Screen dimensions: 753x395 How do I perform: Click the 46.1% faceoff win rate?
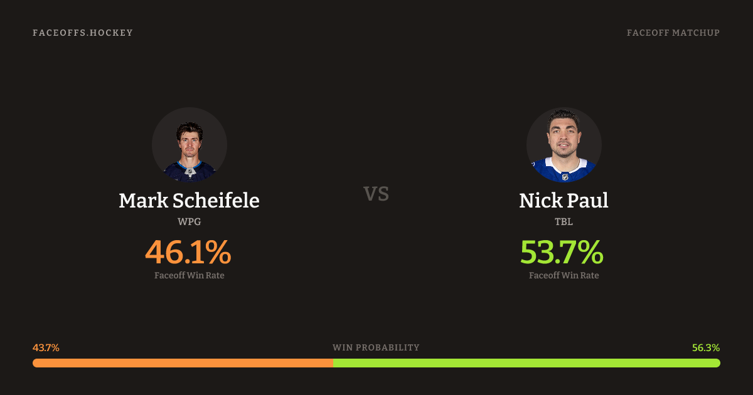(188, 252)
